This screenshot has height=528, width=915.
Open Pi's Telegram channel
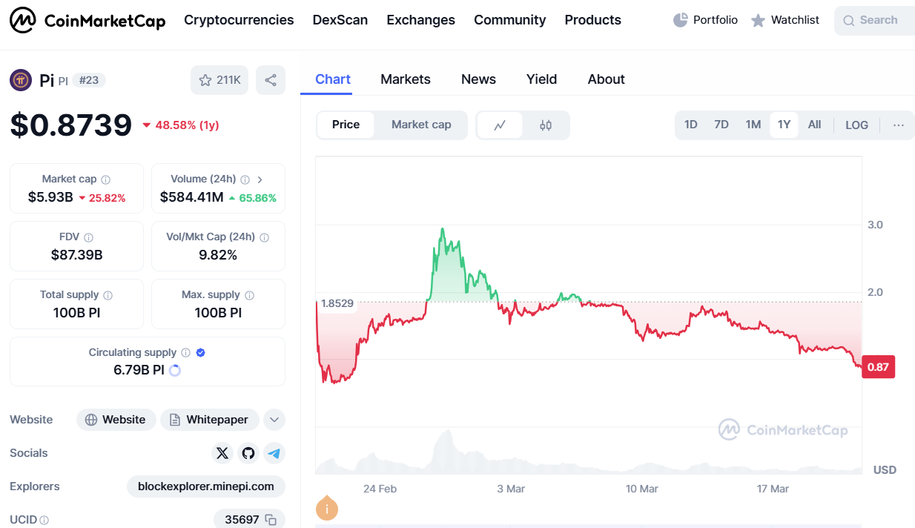click(274, 453)
